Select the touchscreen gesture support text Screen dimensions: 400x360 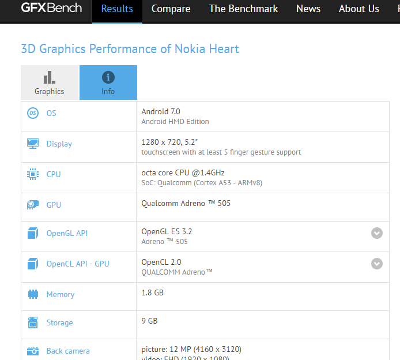(x=221, y=152)
